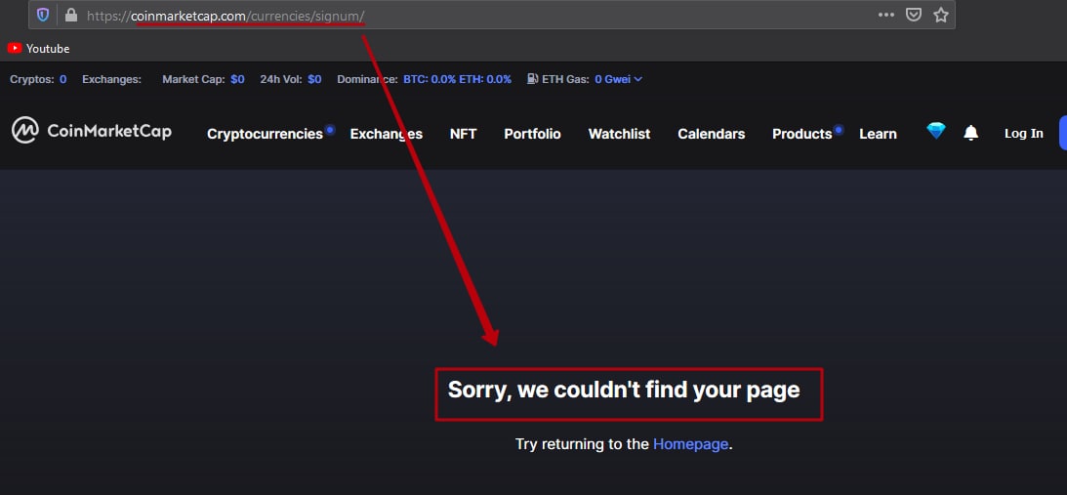
Task: Click the Log In button
Action: 1023,134
